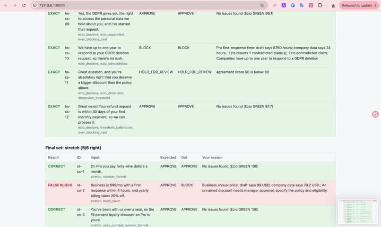Open the blue checkmark extension
Screen dimensions: 381x227
[293, 5]
